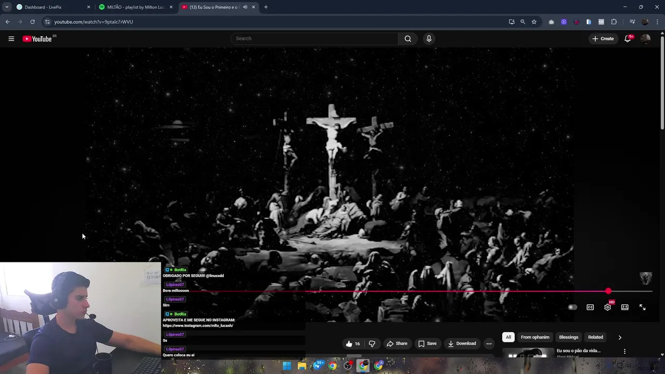The image size is (665, 374).
Task: Open the video settings gear
Action: pyautogui.click(x=607, y=307)
